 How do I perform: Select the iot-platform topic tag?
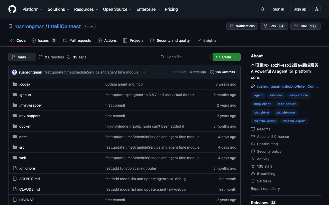pos(298,95)
